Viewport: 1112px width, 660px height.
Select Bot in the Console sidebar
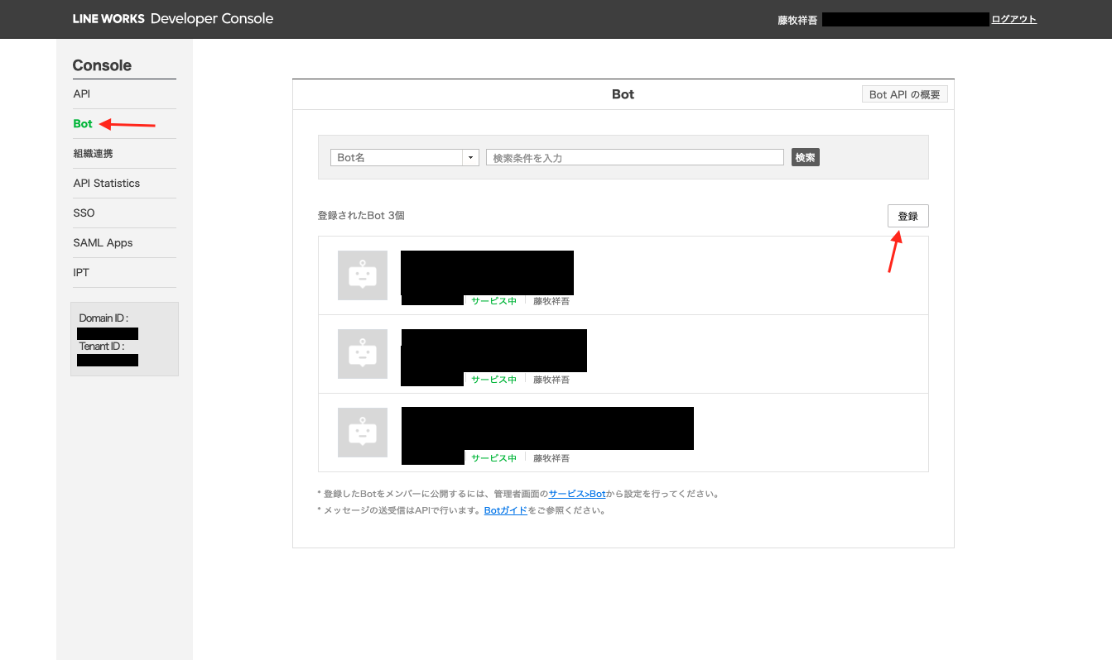pos(83,123)
